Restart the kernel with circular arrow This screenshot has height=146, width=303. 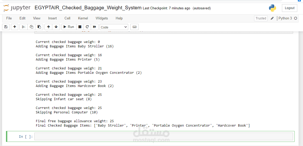(x=87, y=27)
